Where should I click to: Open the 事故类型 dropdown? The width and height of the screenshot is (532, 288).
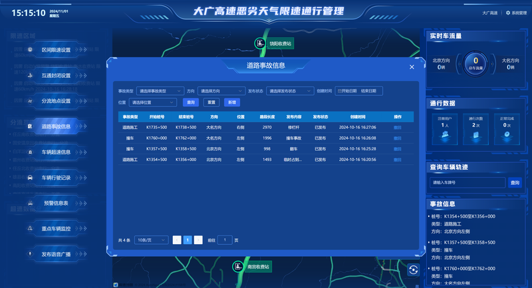point(160,91)
